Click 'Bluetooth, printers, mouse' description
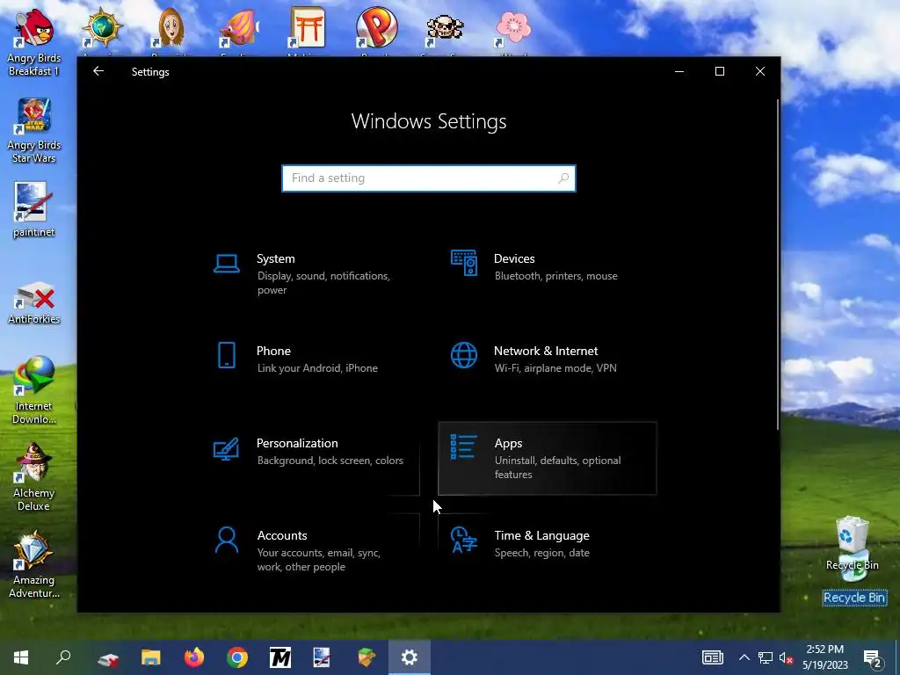 (556, 276)
